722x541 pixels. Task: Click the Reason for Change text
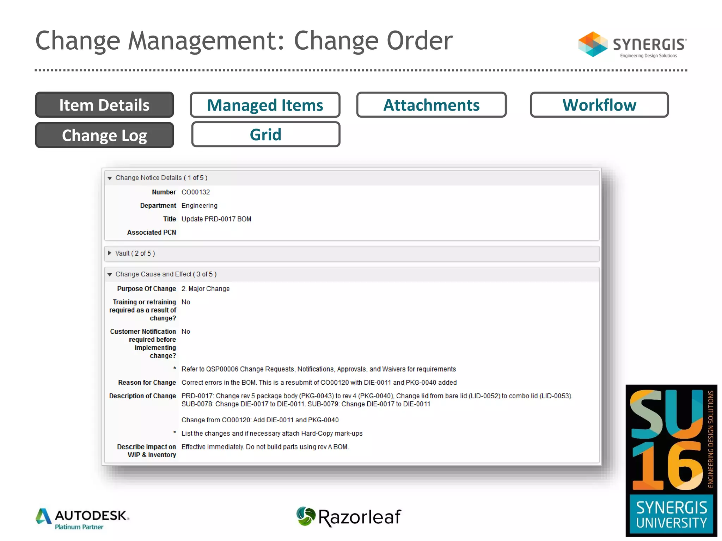[x=319, y=383]
